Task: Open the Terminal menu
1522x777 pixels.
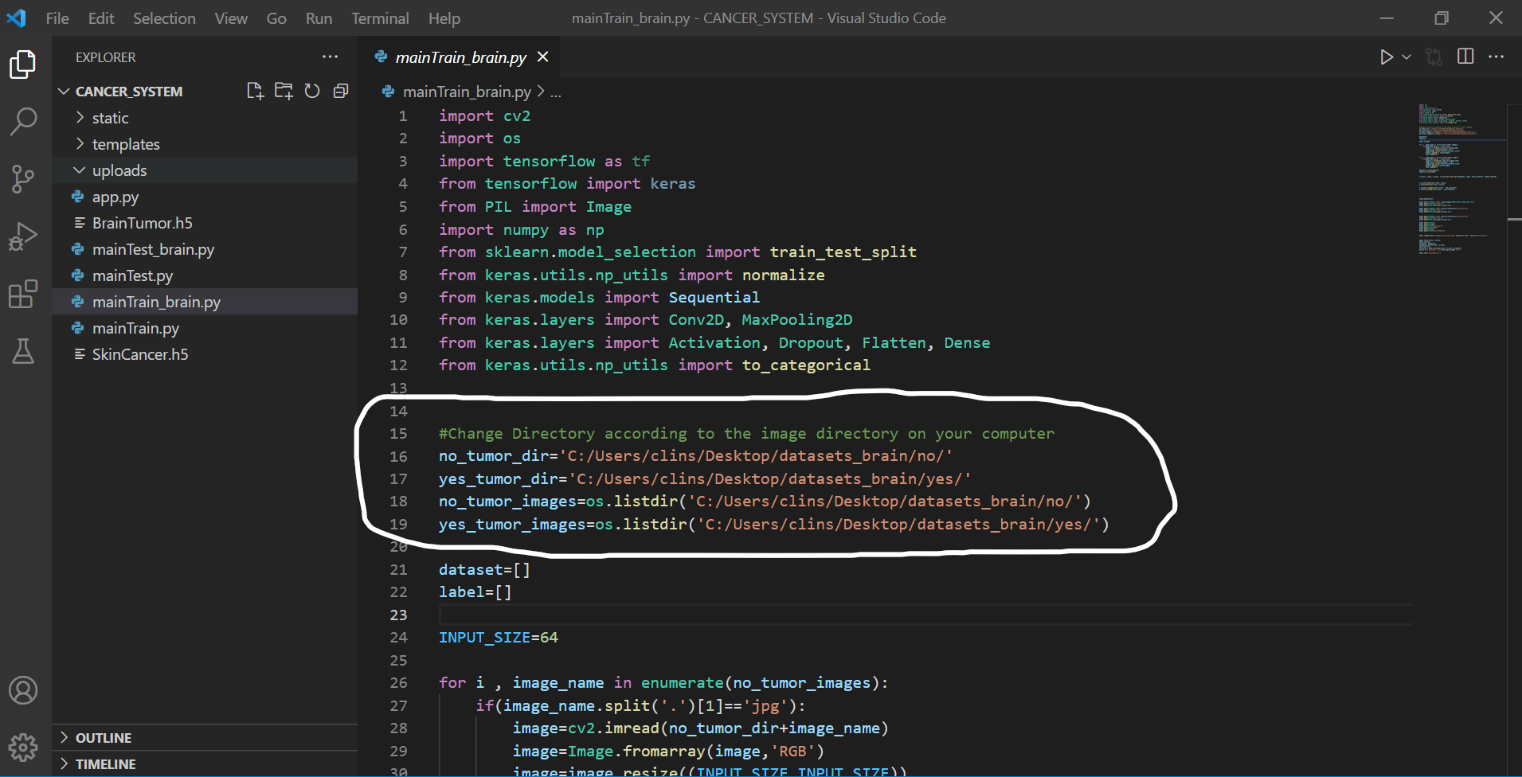Action: pos(380,18)
